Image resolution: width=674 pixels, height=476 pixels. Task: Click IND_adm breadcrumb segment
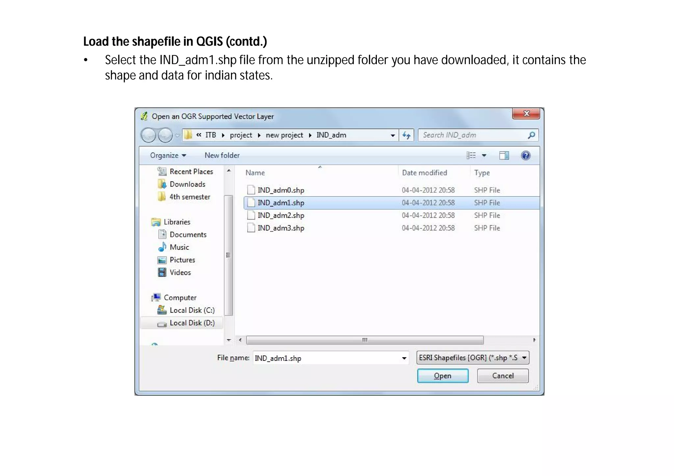[331, 135]
